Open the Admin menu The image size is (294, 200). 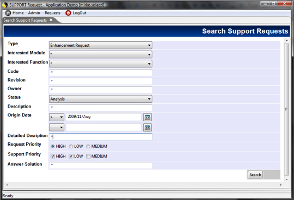(x=34, y=13)
